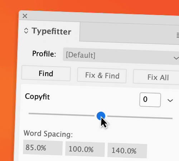The width and height of the screenshot is (179, 161).
Task: Close the Typefitter panel with the X
Action: [x=25, y=16]
